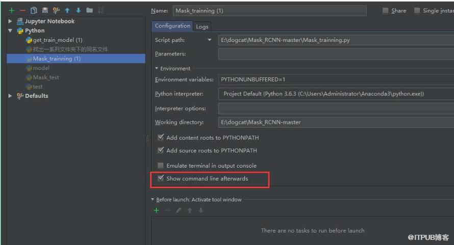This screenshot has width=454, height=245.
Task: Expand the Jupyter Notebook tree node
Action: [x=10, y=21]
